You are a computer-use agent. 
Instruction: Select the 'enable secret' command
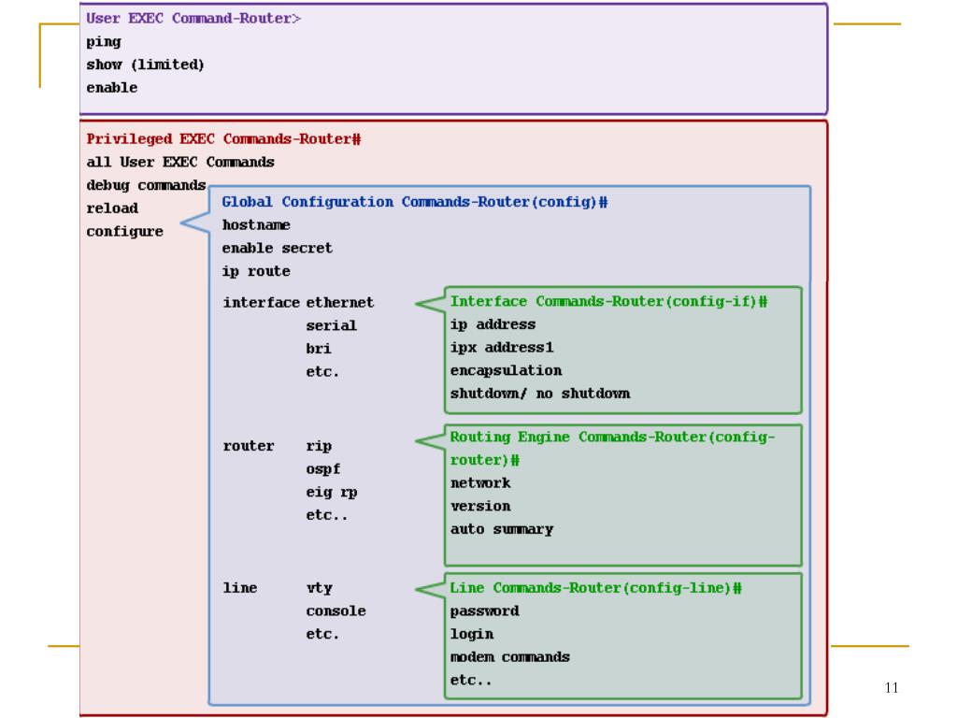coord(277,249)
